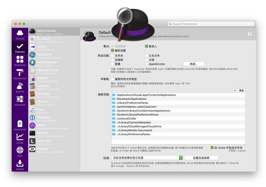Enable the 文本文件 checkbox
This screenshot has height=187, width=266.
coord(146,56)
